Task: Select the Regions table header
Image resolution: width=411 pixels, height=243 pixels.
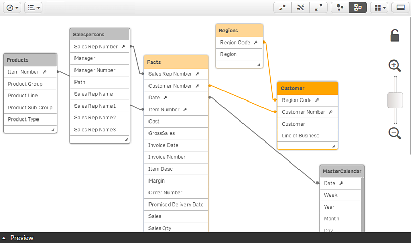Action: click(x=239, y=31)
